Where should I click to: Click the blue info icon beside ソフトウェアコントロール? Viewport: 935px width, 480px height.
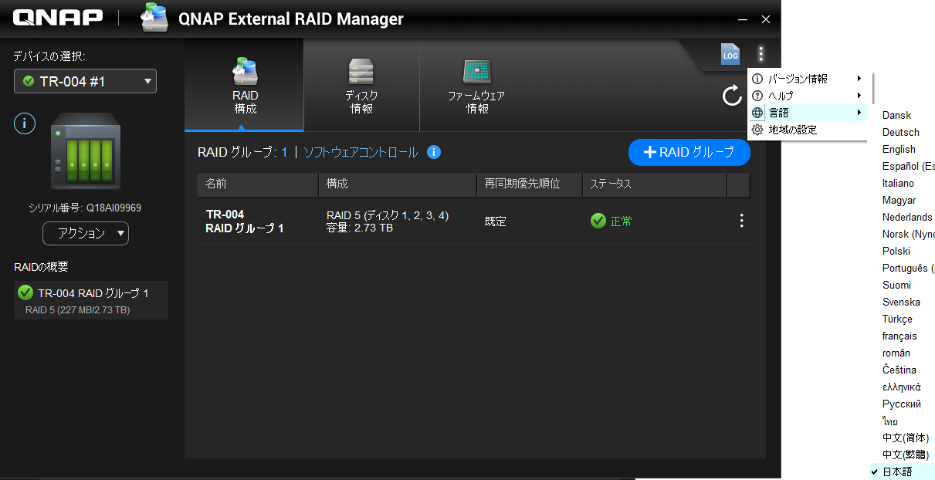tap(434, 153)
